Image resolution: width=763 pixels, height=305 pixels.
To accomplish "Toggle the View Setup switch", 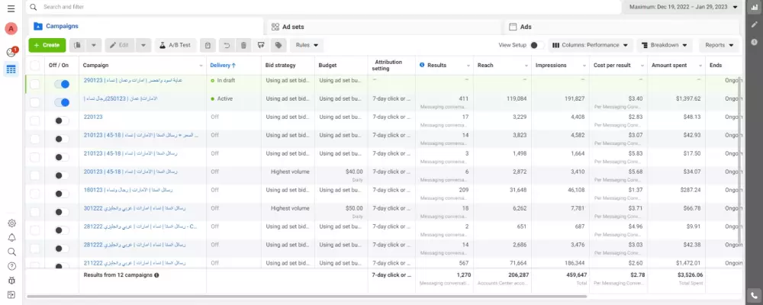I will click(536, 45).
